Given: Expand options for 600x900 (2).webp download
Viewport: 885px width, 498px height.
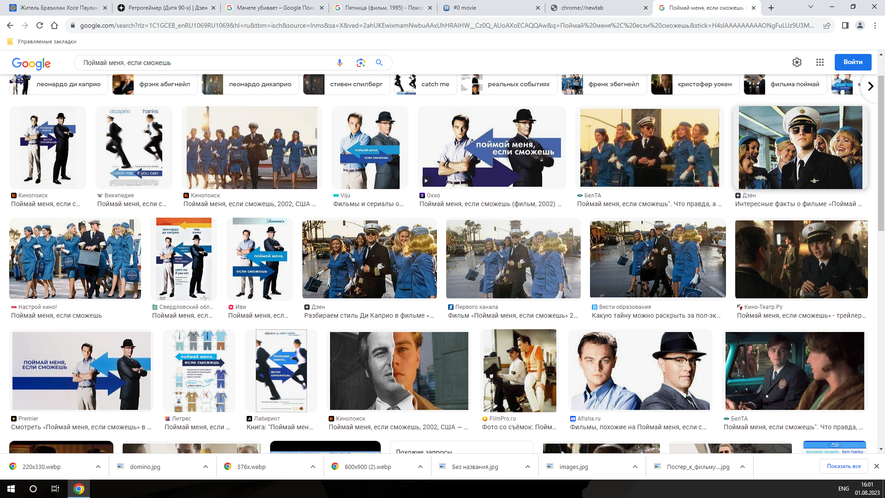Looking at the screenshot, I should tap(420, 467).
